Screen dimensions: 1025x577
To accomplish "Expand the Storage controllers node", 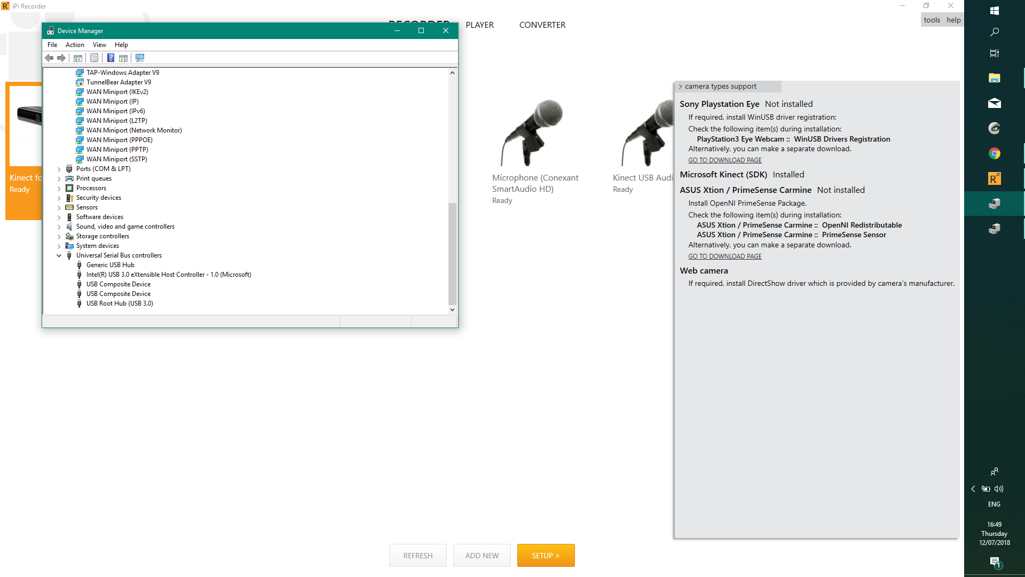I will coord(59,237).
